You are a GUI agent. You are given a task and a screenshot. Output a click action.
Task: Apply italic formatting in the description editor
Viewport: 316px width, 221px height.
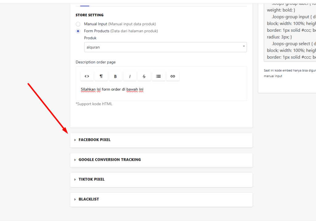point(130,76)
